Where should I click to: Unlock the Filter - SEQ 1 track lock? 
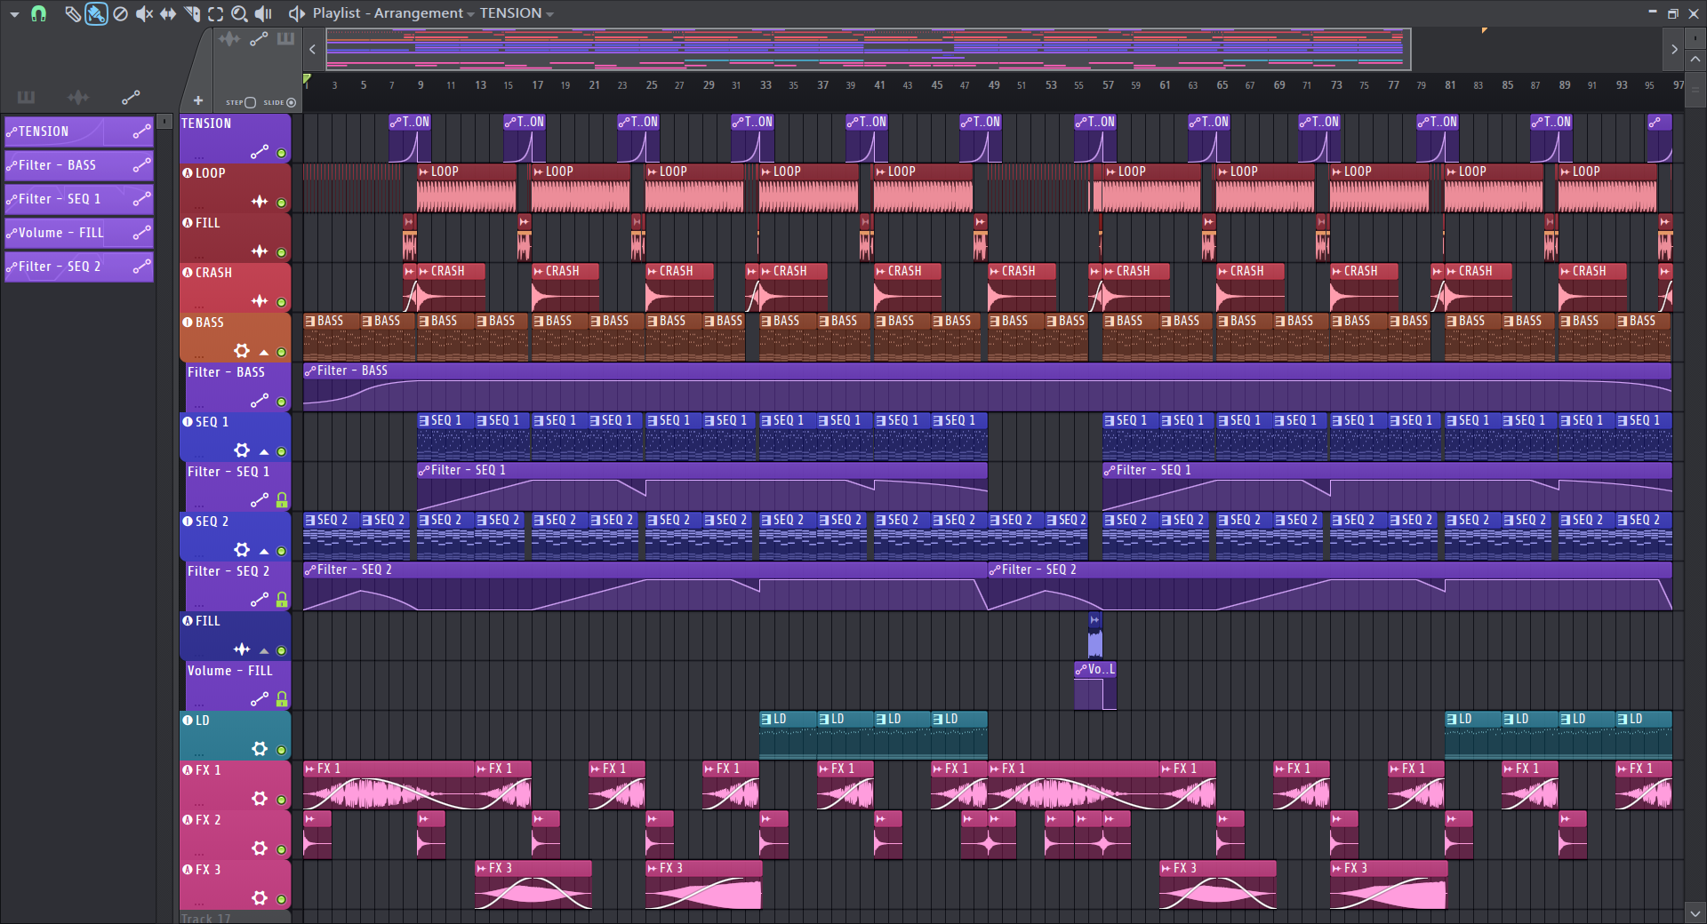pos(282,500)
